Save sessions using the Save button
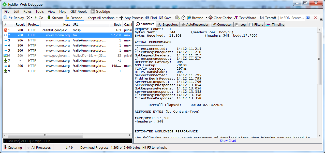Image resolution: width=325 pixels, height=153 pixels. click(165, 18)
